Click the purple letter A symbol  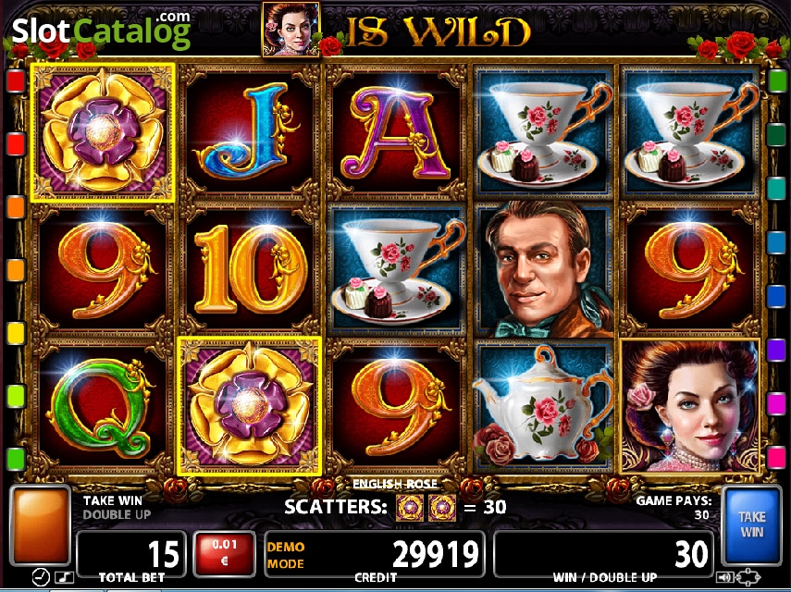point(397,132)
